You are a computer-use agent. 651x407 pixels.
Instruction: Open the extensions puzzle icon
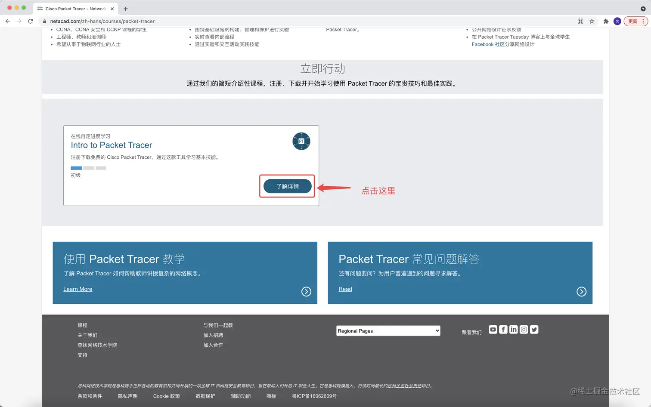[606, 21]
